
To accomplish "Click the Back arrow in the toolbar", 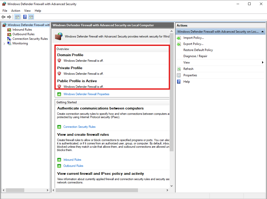I will click(3, 17).
